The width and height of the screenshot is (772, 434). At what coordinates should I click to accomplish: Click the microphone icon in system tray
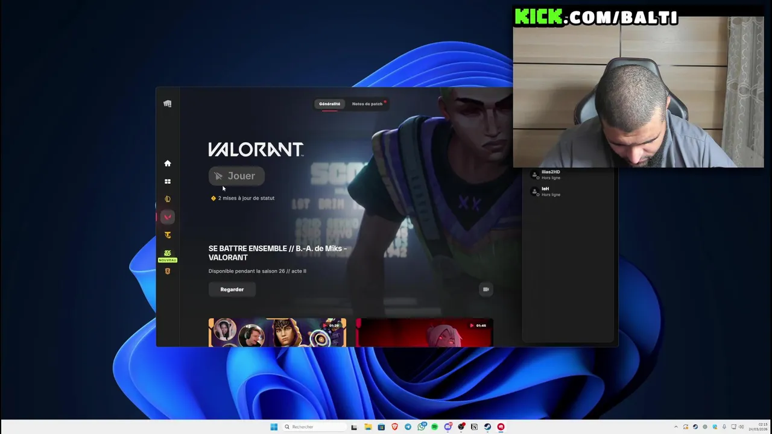point(724,427)
